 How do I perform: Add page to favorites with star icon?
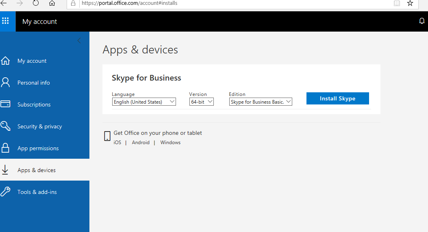point(410,3)
